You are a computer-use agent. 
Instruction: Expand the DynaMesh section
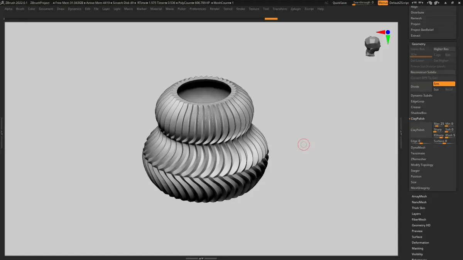click(x=418, y=148)
